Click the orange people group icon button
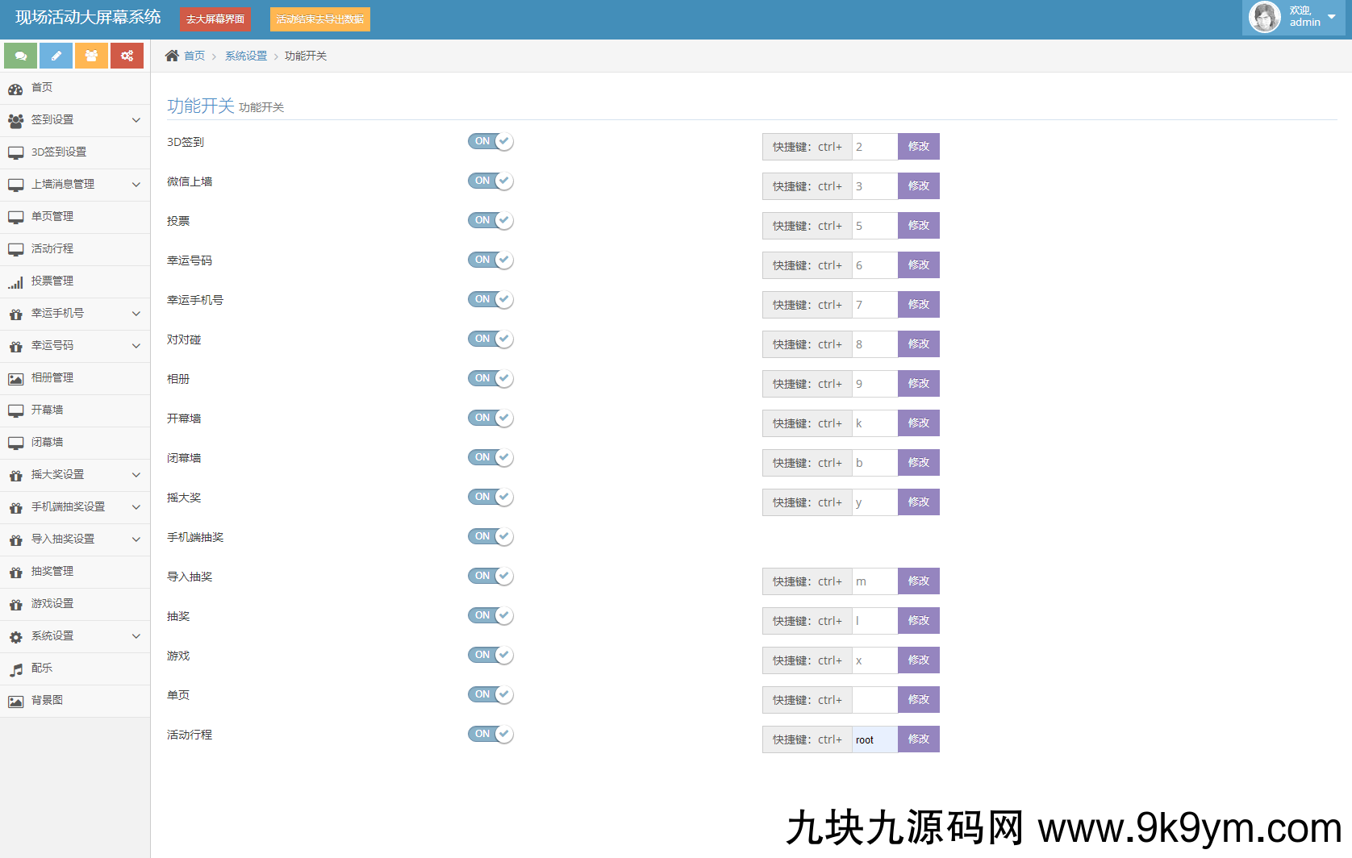This screenshot has height=858, width=1352. [91, 56]
